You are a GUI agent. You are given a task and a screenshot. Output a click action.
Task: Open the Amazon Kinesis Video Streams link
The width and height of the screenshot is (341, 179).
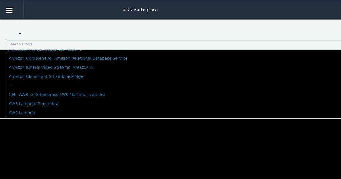click(39, 67)
